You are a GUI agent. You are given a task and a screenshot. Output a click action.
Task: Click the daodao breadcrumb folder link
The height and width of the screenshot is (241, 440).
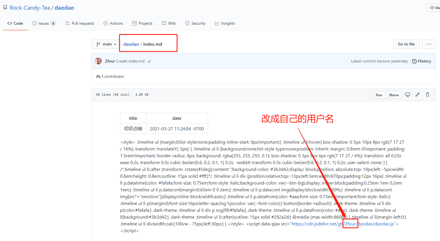(x=131, y=44)
